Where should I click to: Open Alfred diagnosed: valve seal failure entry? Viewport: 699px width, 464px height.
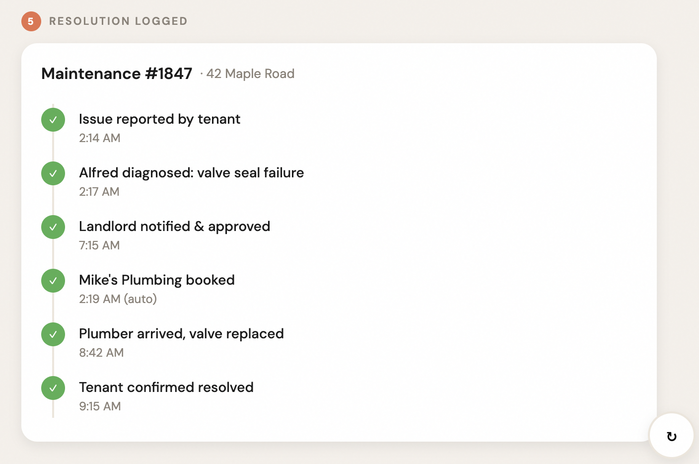pos(191,173)
